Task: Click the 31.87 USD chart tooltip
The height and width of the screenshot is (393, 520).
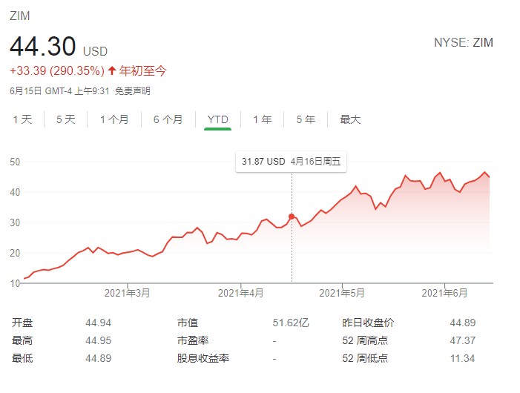Action: click(x=292, y=162)
